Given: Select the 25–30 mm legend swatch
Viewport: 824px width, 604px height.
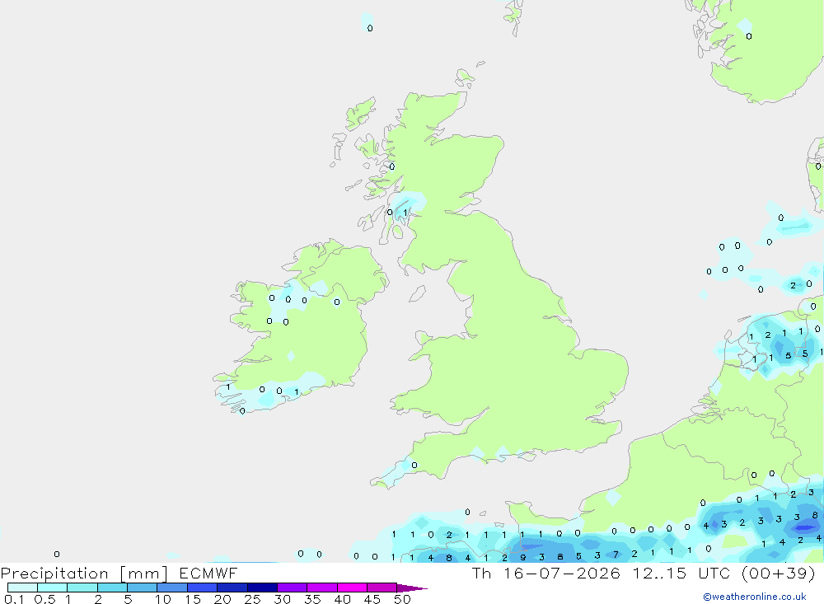Looking at the screenshot, I should point(262,588).
